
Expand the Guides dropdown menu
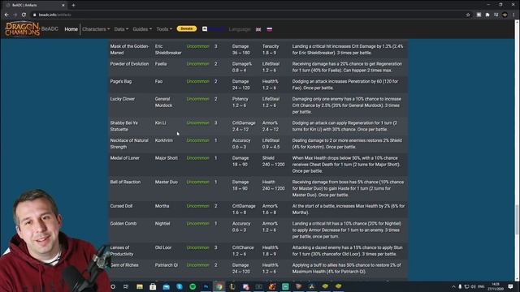[x=142, y=29]
